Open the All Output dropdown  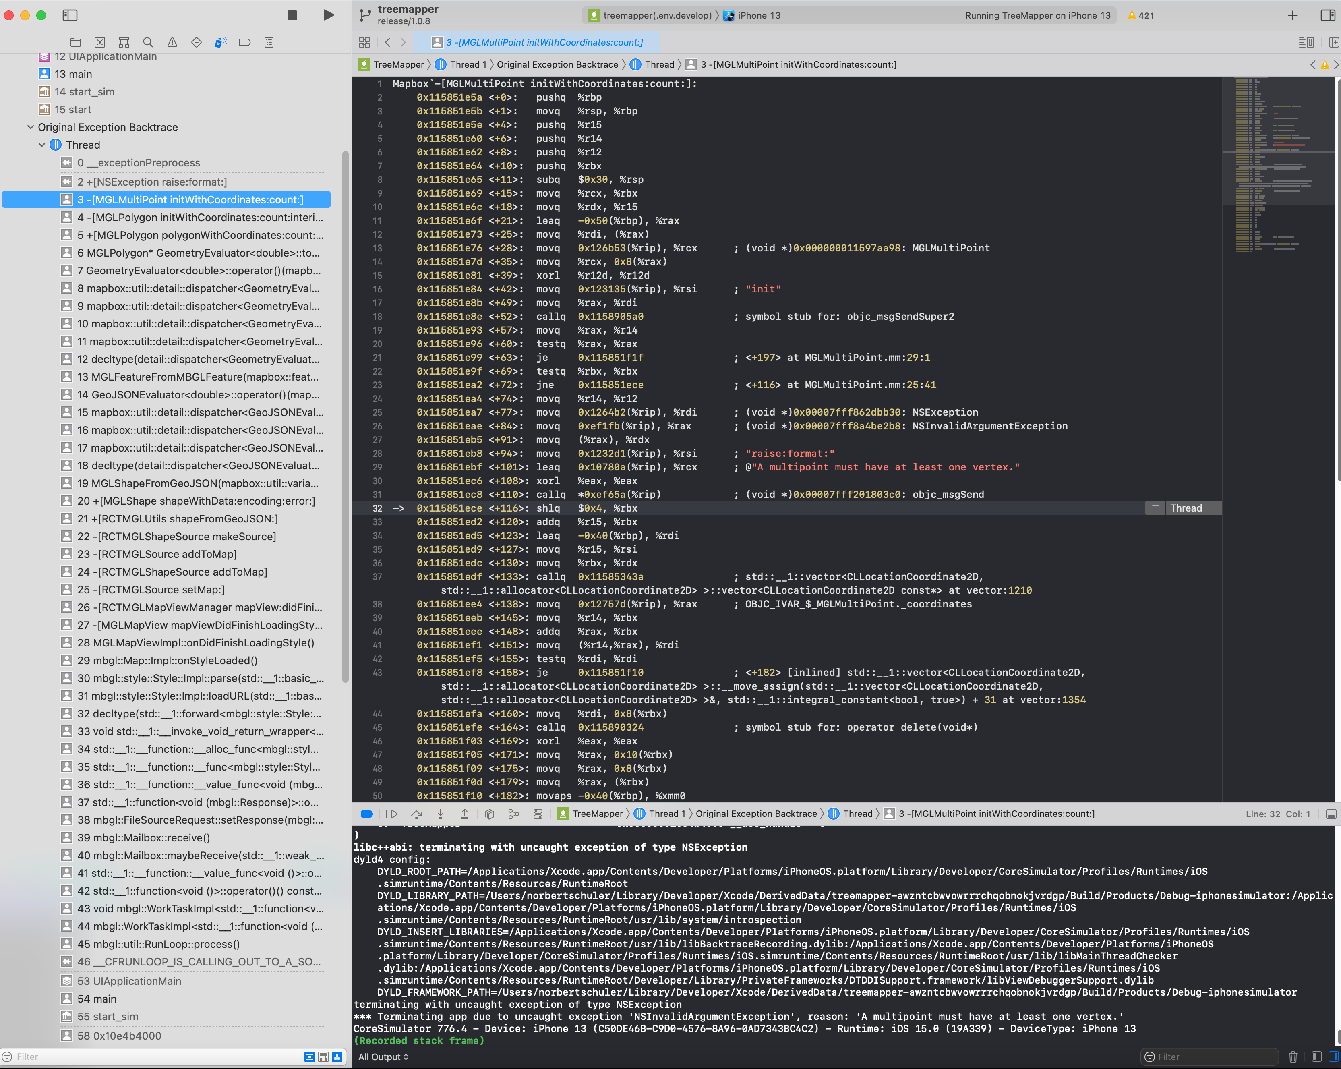383,1057
